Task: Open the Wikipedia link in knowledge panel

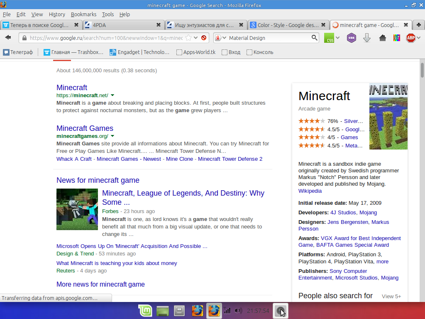Action: [x=310, y=191]
